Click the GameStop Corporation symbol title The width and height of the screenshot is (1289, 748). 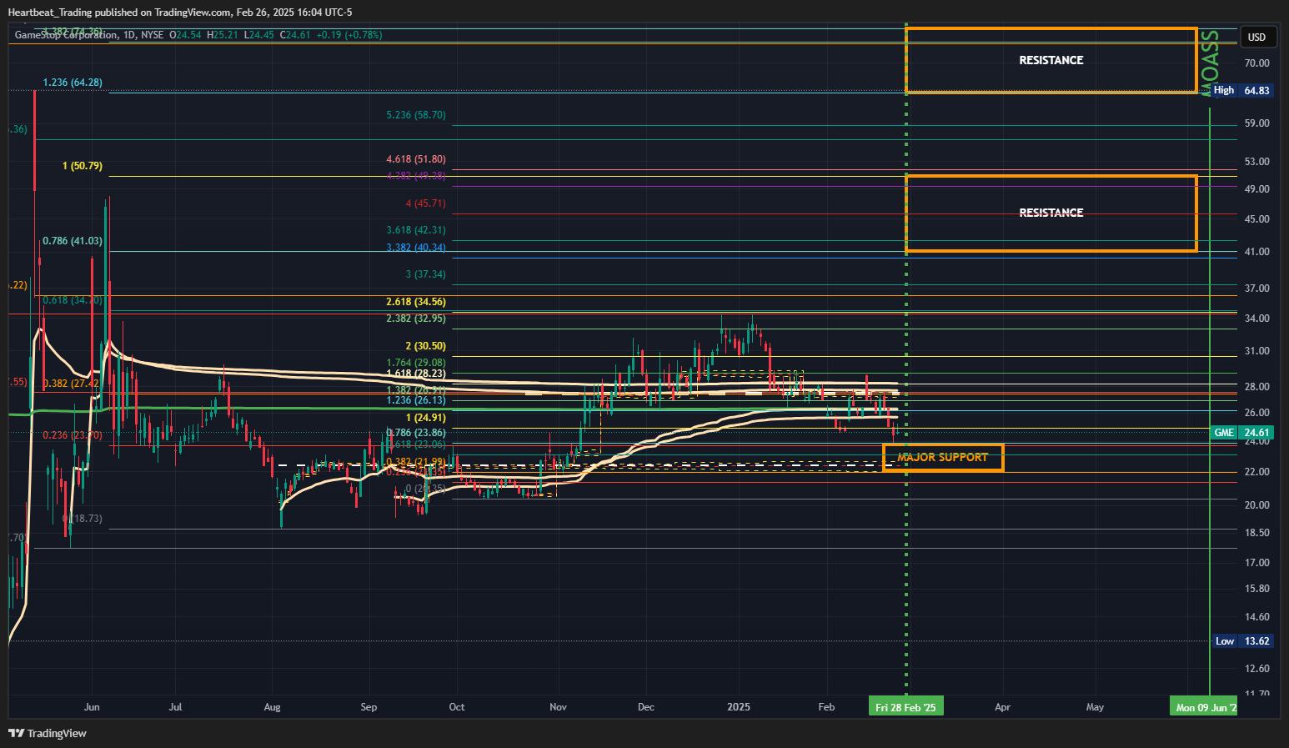click(x=66, y=35)
